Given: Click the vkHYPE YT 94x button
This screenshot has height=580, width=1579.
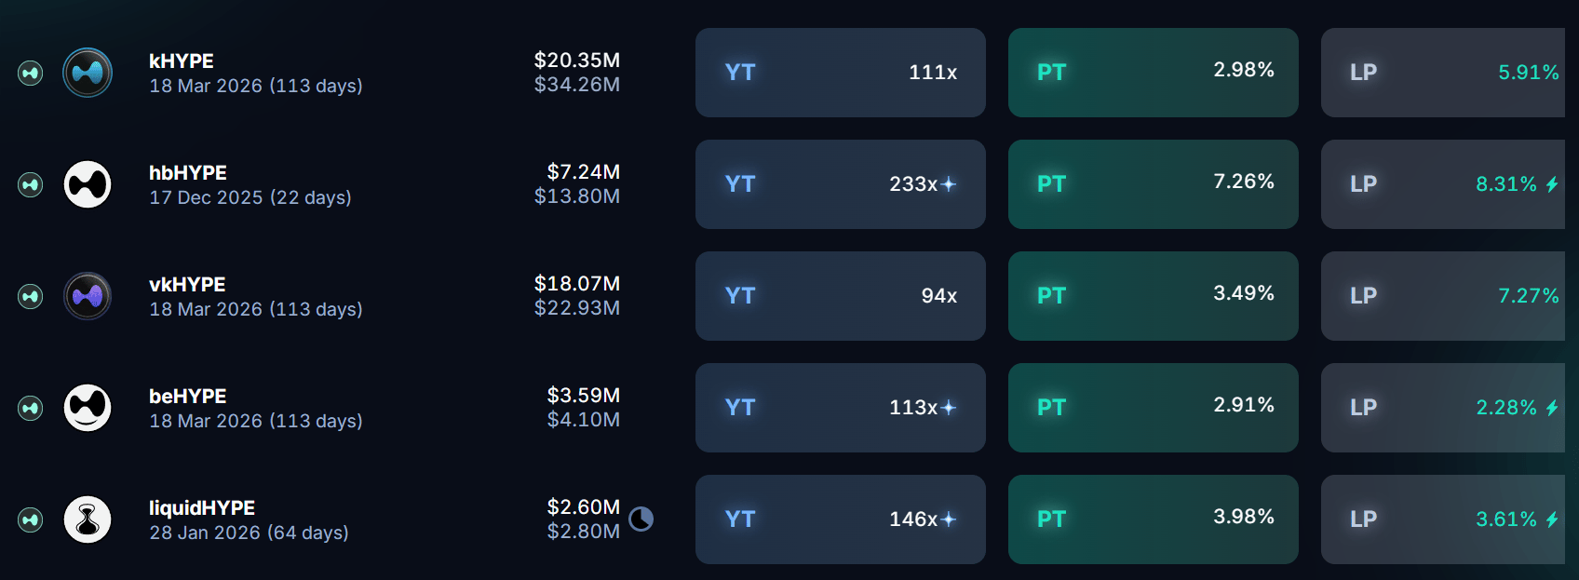Looking at the screenshot, I should [x=841, y=296].
